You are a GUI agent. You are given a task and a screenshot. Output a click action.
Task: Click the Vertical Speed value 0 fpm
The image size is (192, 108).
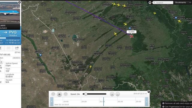(x=8, y=66)
